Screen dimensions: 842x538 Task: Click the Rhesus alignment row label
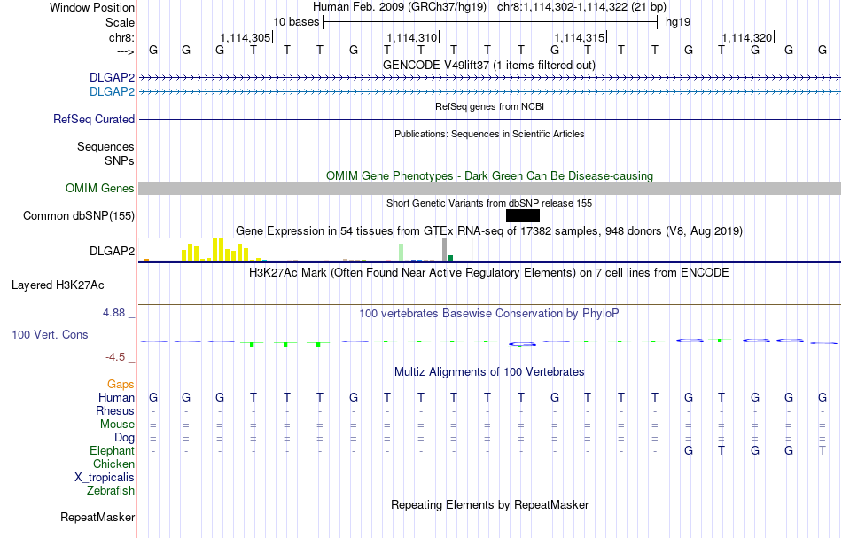pyautogui.click(x=115, y=410)
